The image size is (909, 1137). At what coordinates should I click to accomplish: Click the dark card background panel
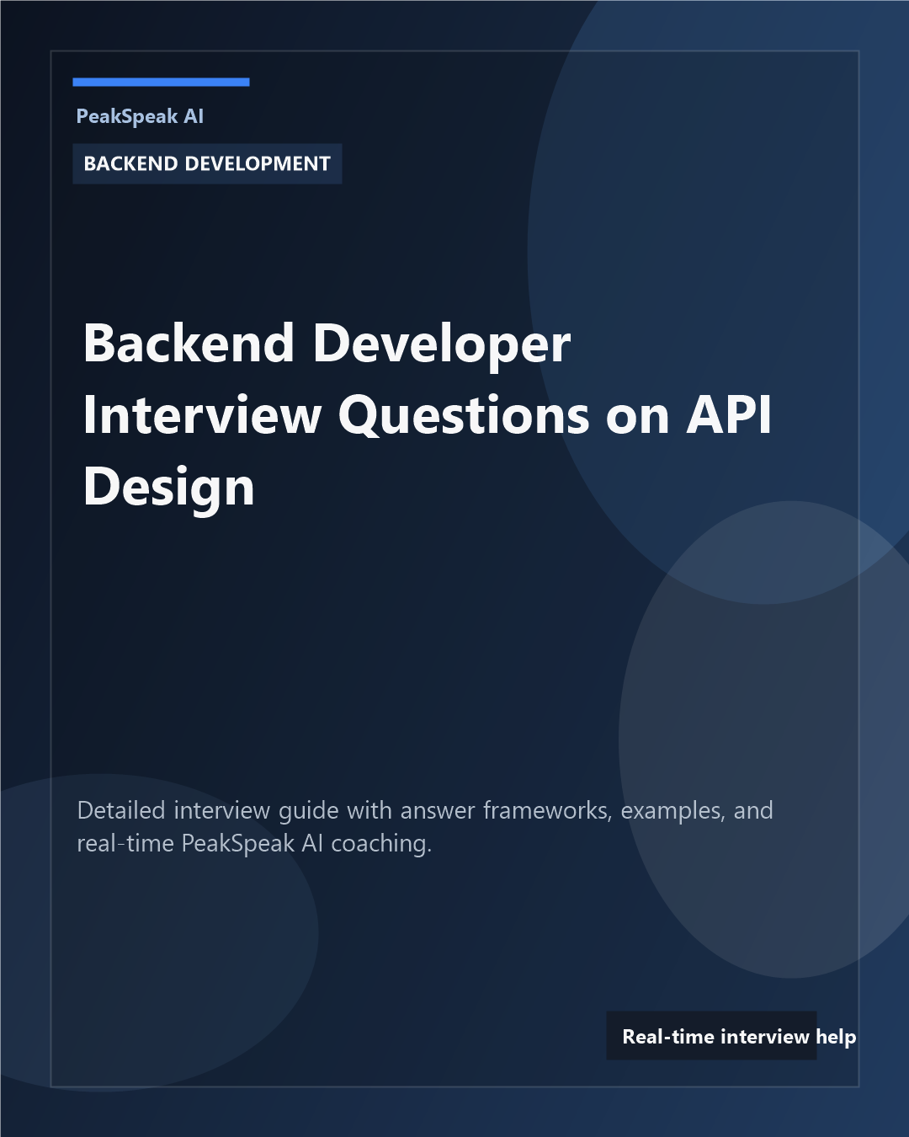coord(454,590)
